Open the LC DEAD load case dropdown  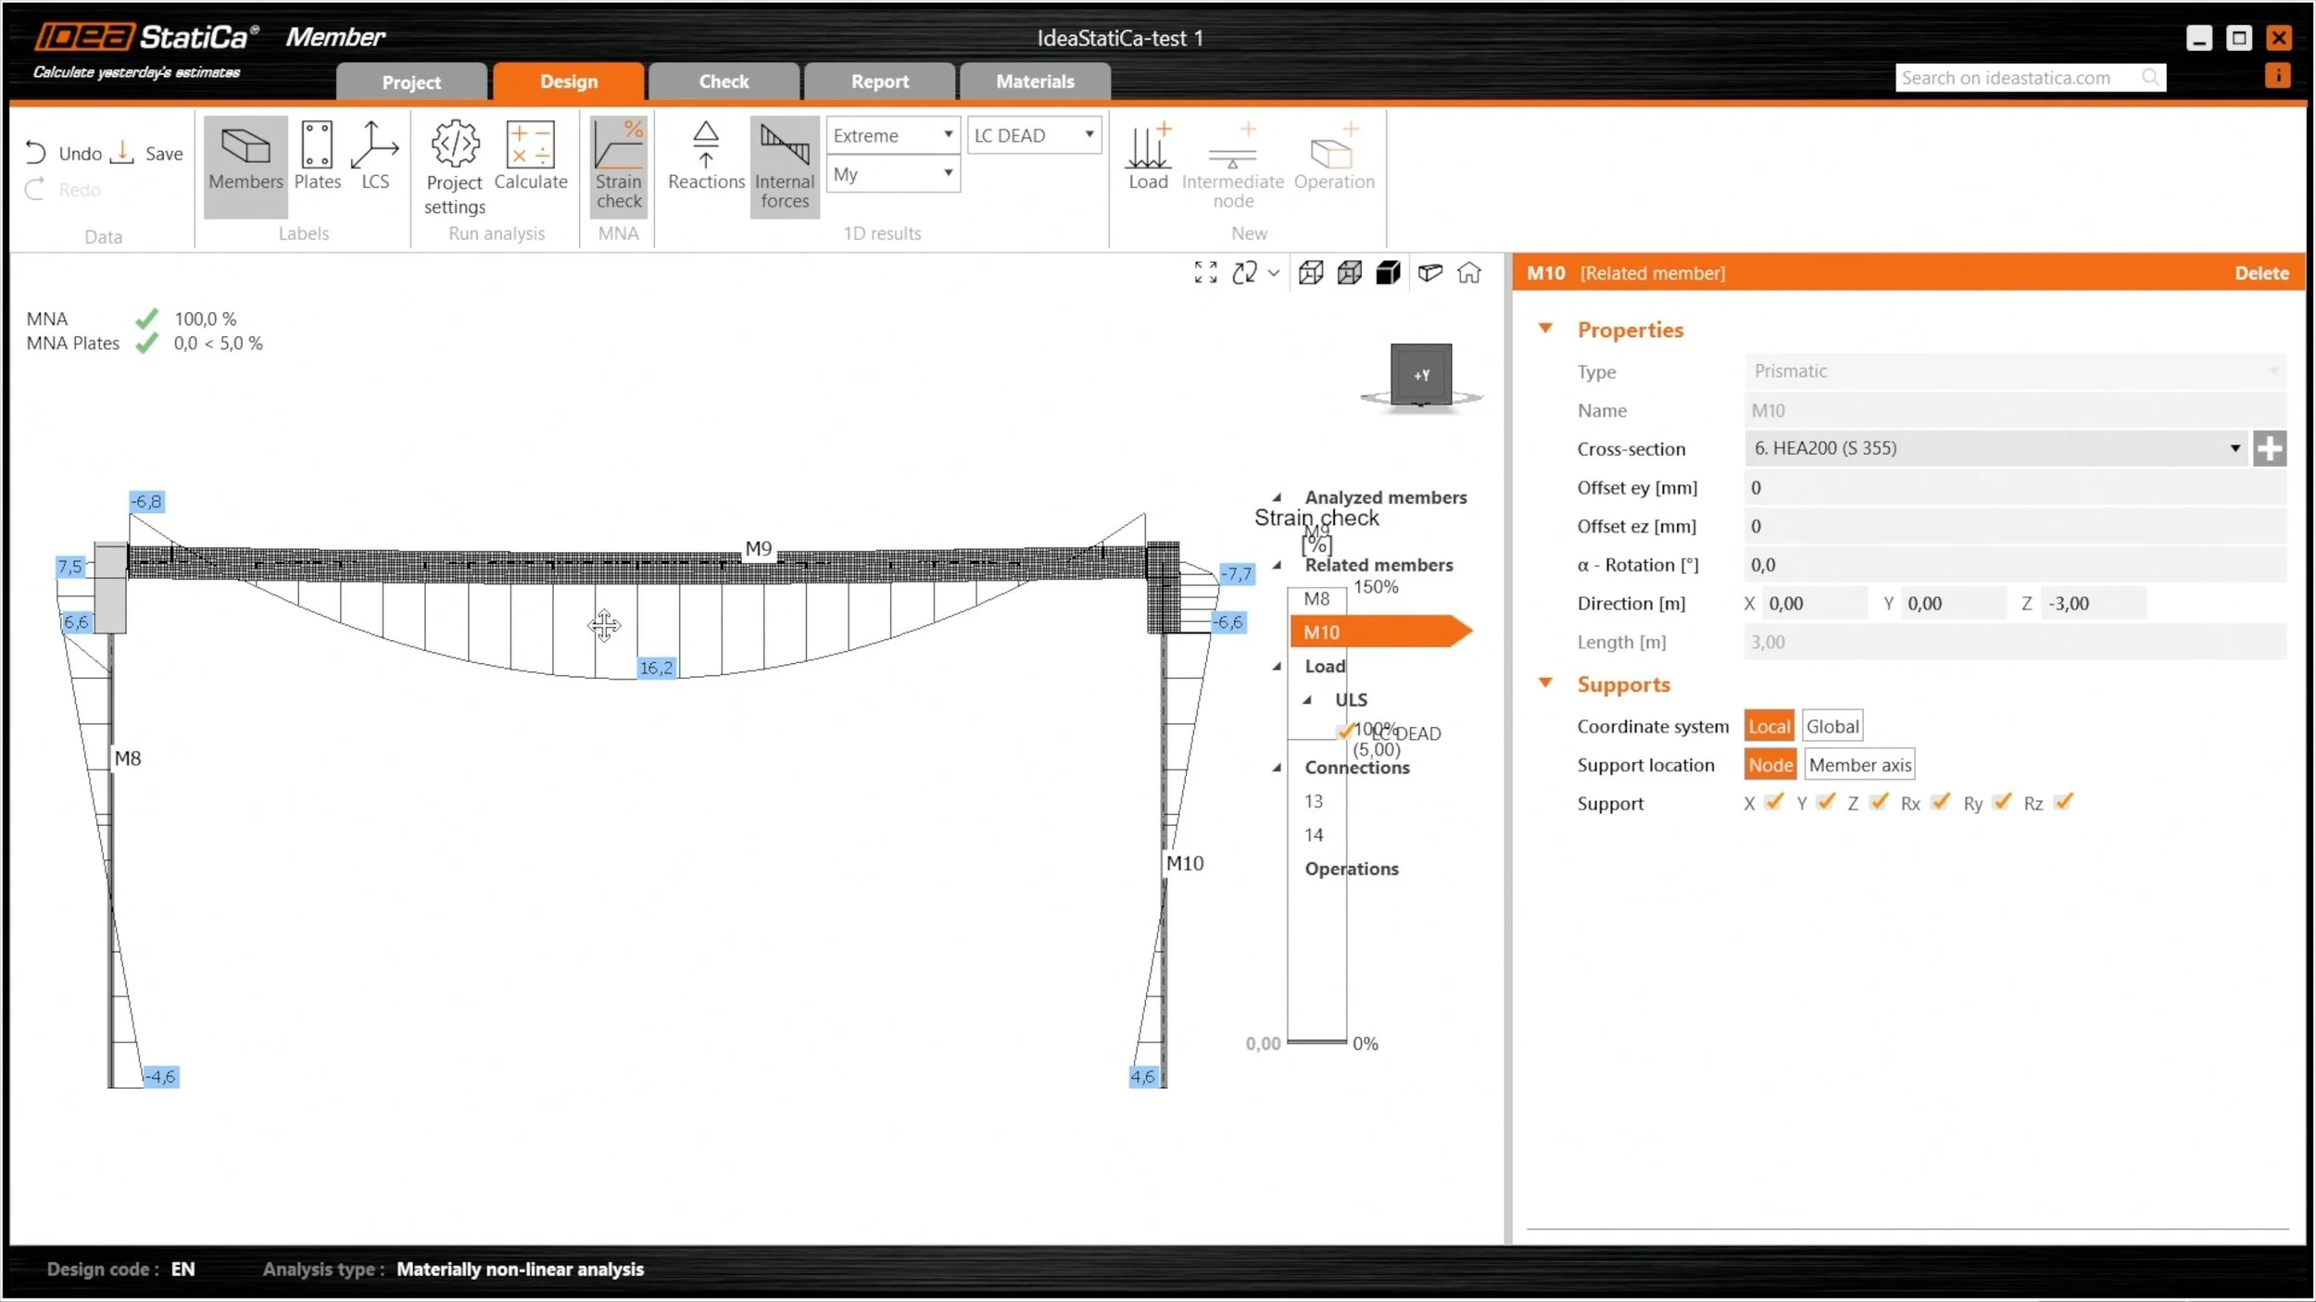[1033, 135]
